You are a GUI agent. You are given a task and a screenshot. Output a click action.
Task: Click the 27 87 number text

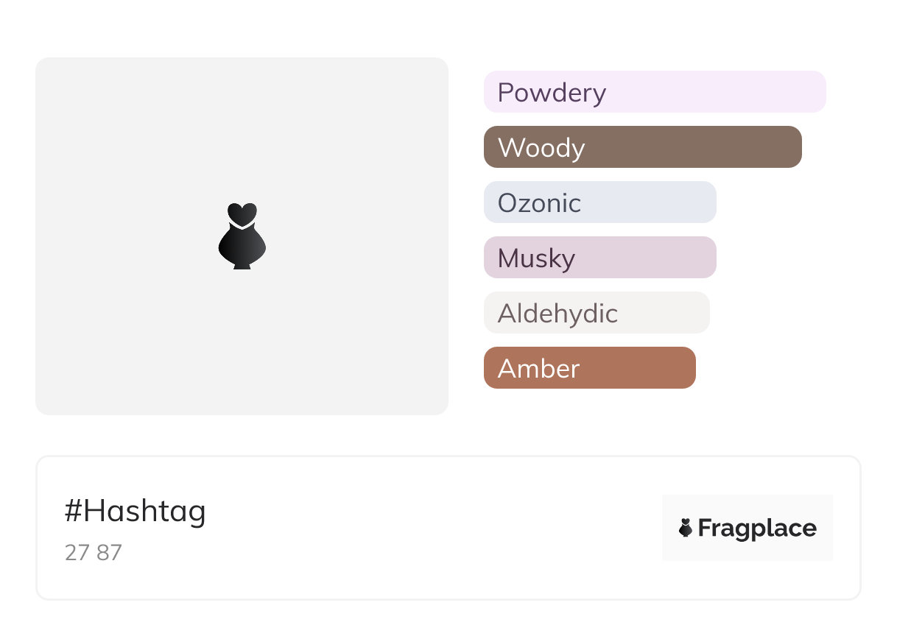(94, 553)
